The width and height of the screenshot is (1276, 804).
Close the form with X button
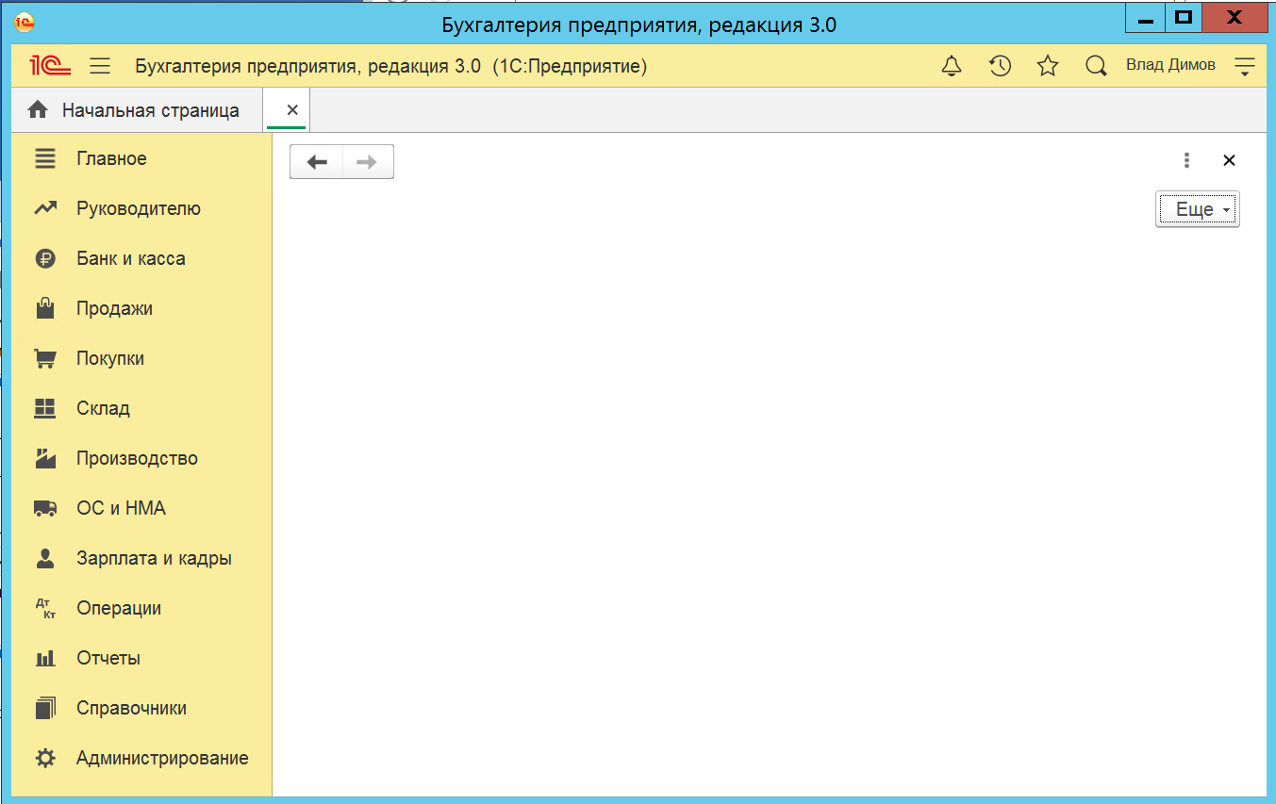coord(1229,160)
